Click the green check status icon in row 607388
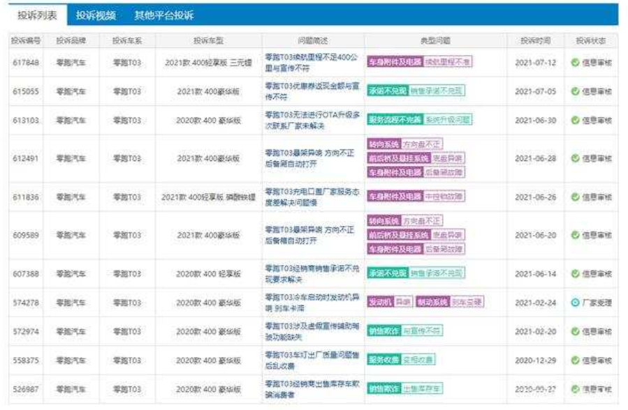Screen dimensions: 628x410 point(575,274)
